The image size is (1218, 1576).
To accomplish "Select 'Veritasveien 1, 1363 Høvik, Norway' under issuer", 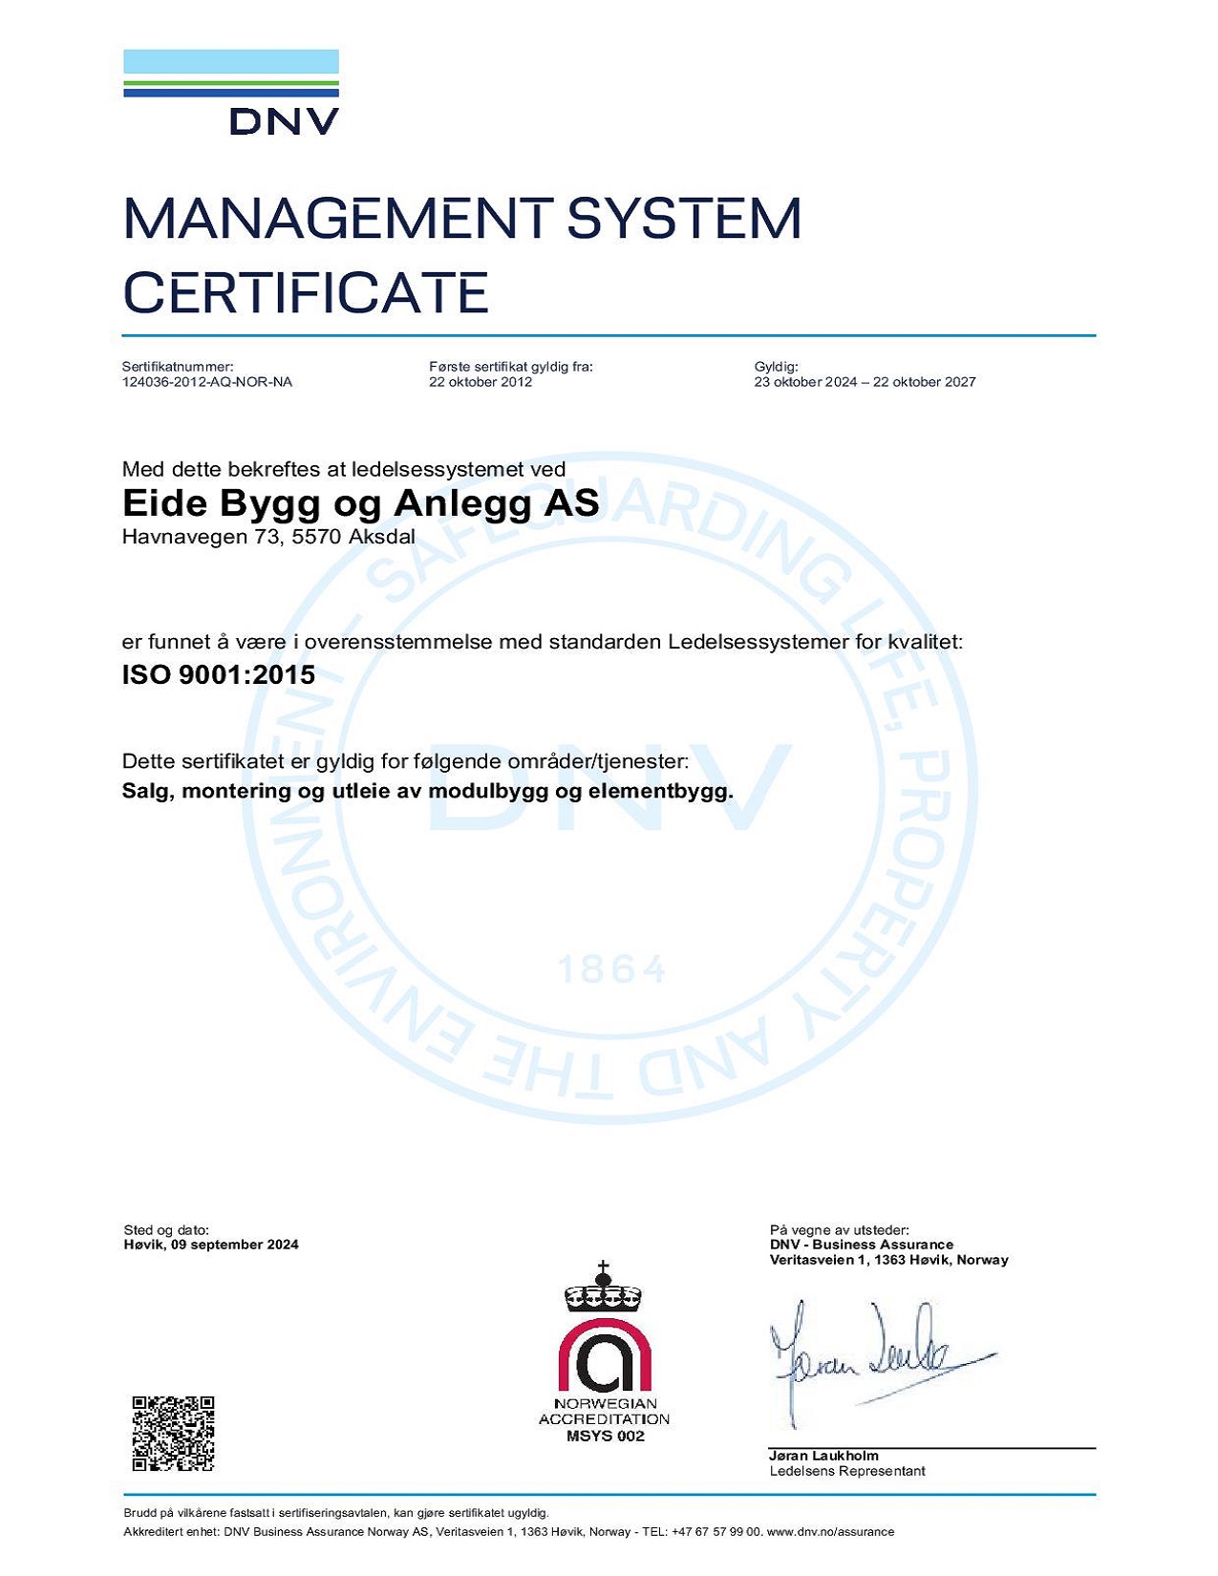I will click(889, 1260).
